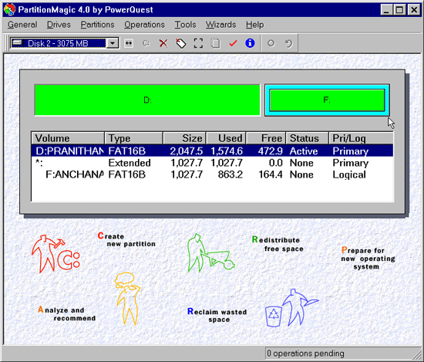Click the green wheelbarrow Redistribute figure
This screenshot has height=362, width=424.
point(211,253)
